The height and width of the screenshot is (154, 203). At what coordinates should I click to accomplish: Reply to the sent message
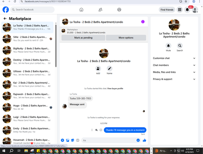[96, 130]
